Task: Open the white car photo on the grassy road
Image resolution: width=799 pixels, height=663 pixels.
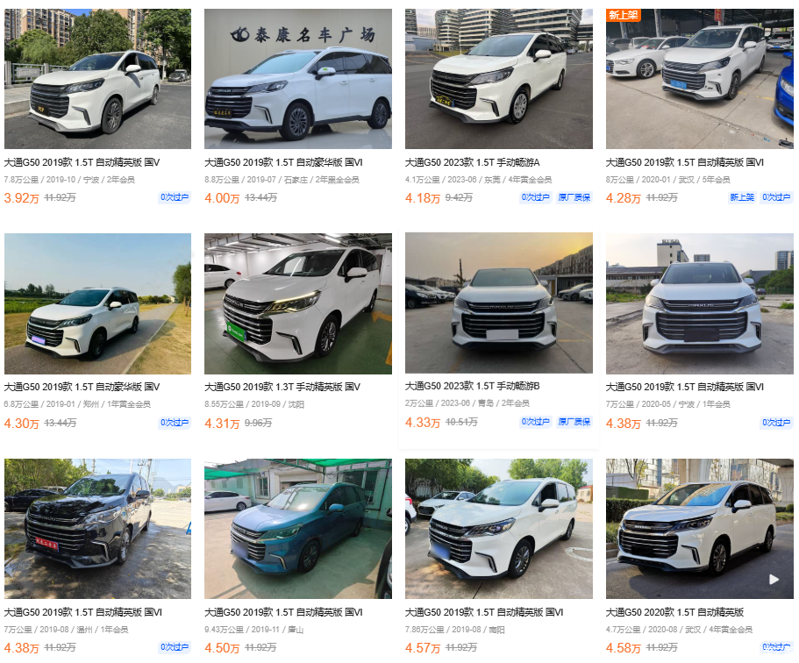Action: pyautogui.click(x=98, y=303)
